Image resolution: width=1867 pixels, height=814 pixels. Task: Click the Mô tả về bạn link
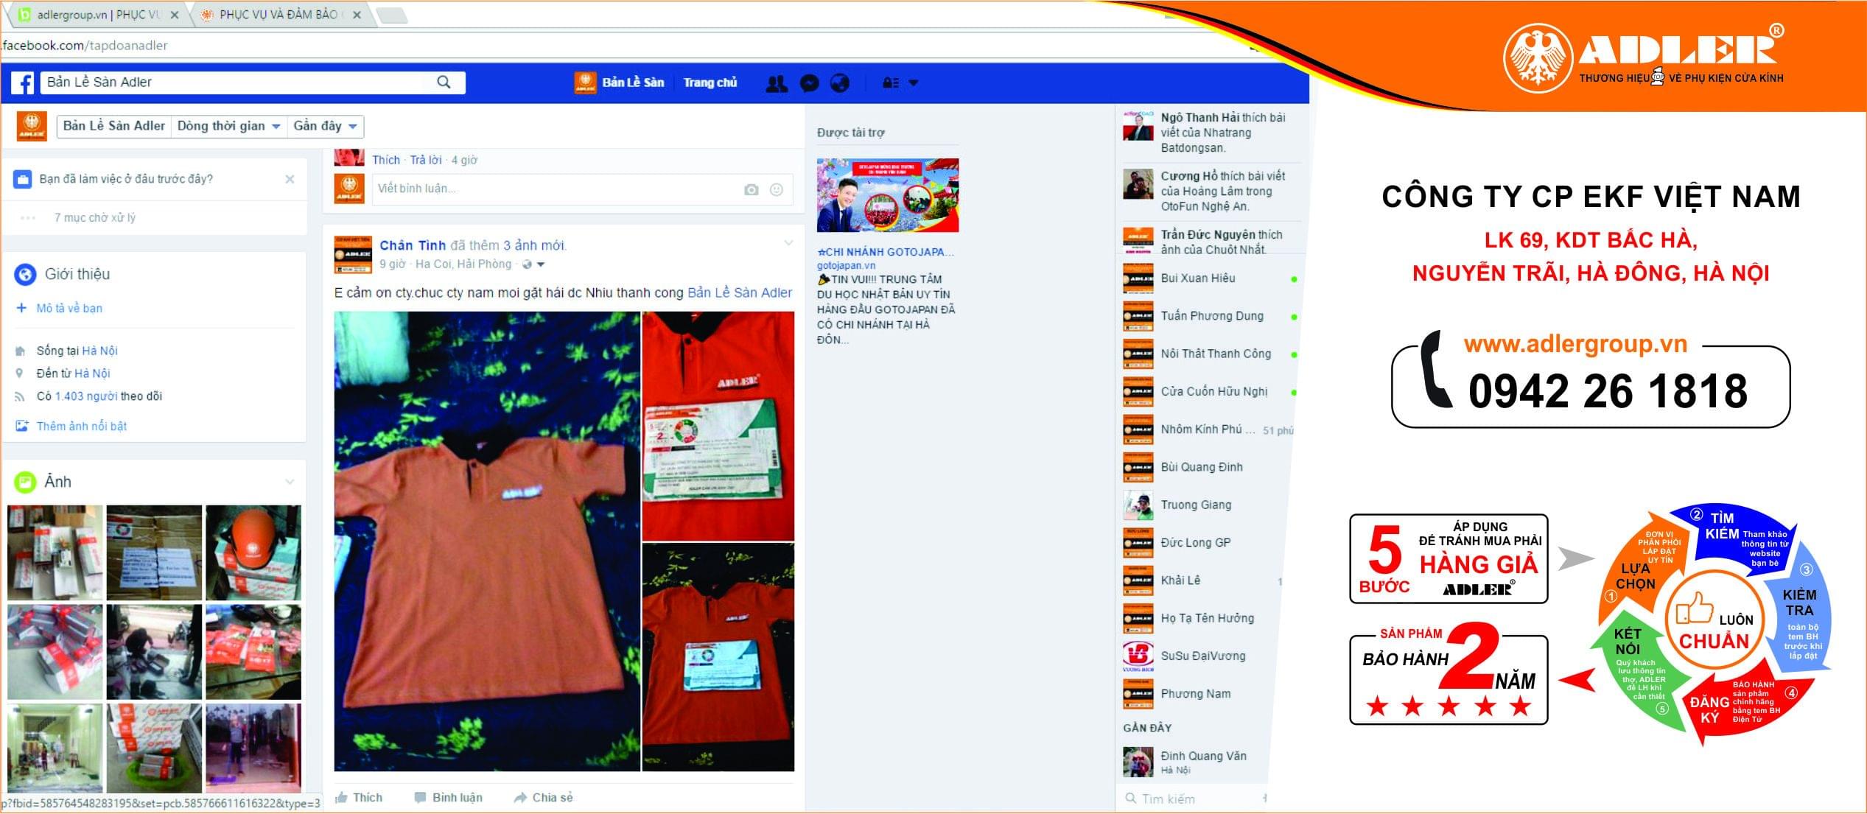(x=69, y=308)
